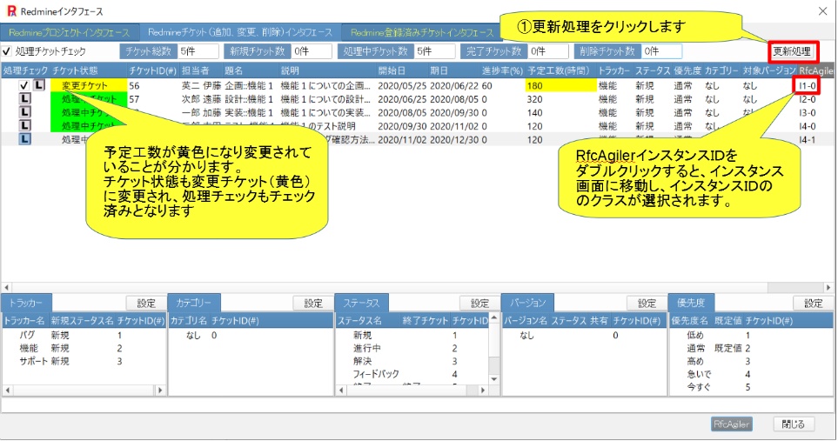Open the Redmineプロジェクトインタフェース tab
838x441 pixels.
point(70,32)
